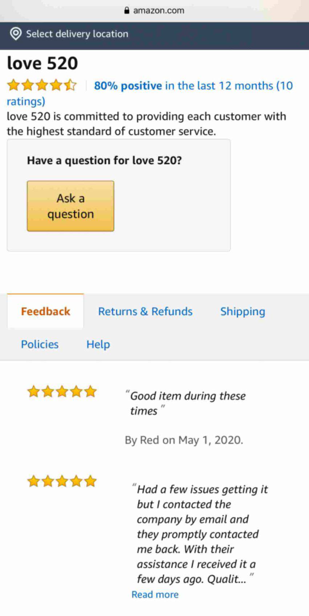Click Red's five-star review rating
Screen dimensions: 309x616
[62, 392]
